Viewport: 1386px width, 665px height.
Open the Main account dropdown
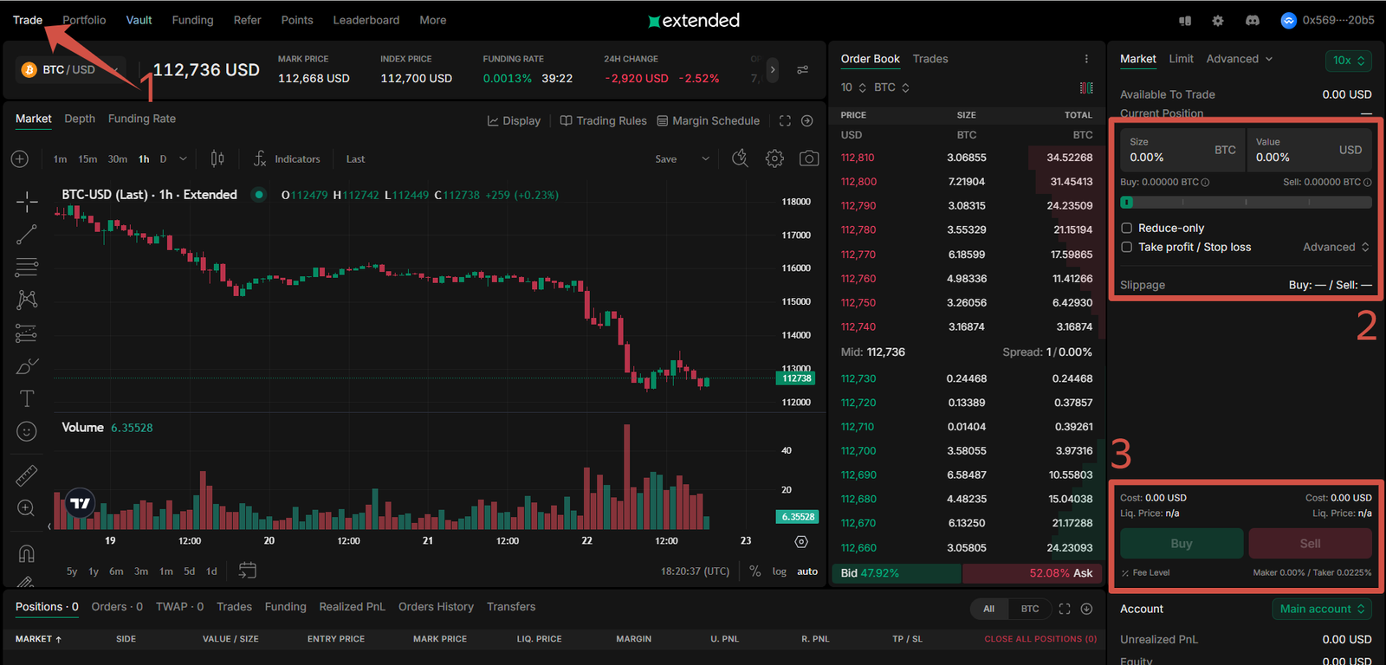[1322, 609]
